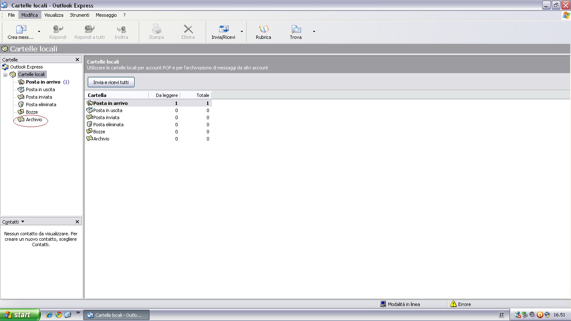Click the Rispondi toolbar icon
This screenshot has height=321, width=571.
pos(58,30)
